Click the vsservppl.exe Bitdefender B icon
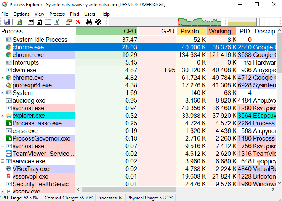The height and width of the screenshot is (201, 282). (x=9, y=176)
